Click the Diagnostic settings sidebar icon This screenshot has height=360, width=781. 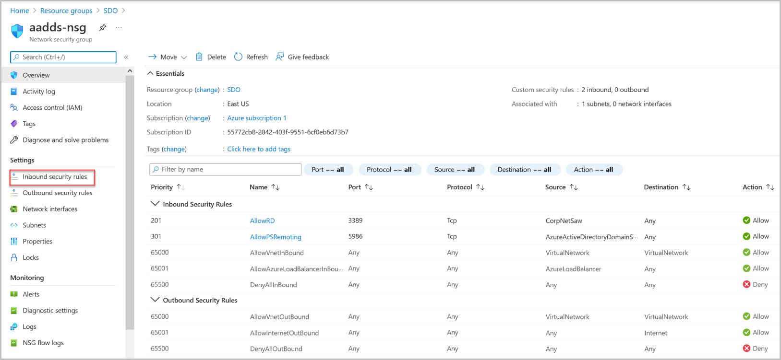click(x=14, y=311)
